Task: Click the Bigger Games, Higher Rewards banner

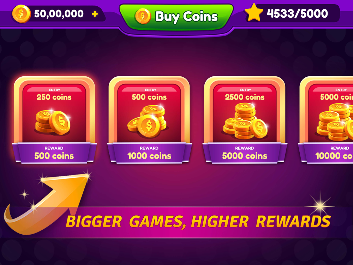Action: pyautogui.click(x=198, y=222)
